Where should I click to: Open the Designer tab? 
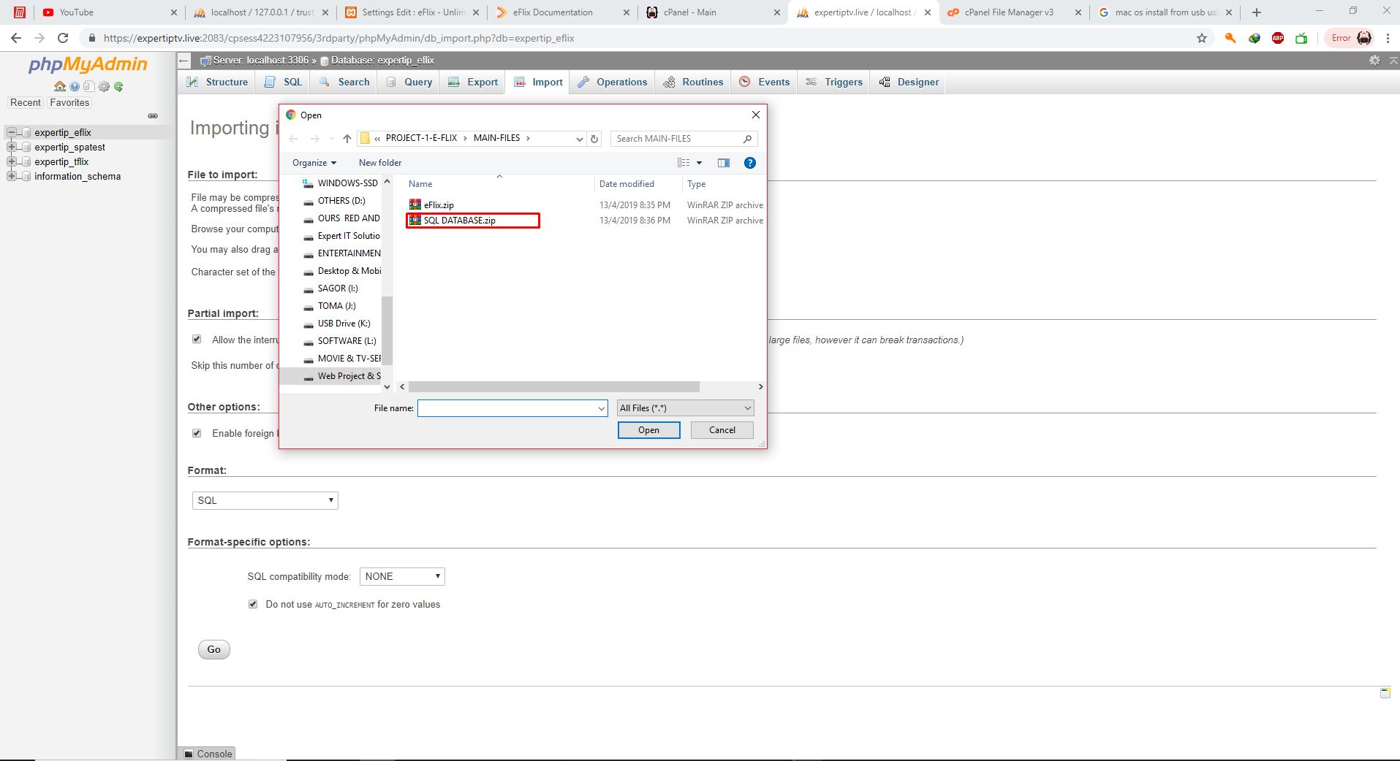[909, 82]
